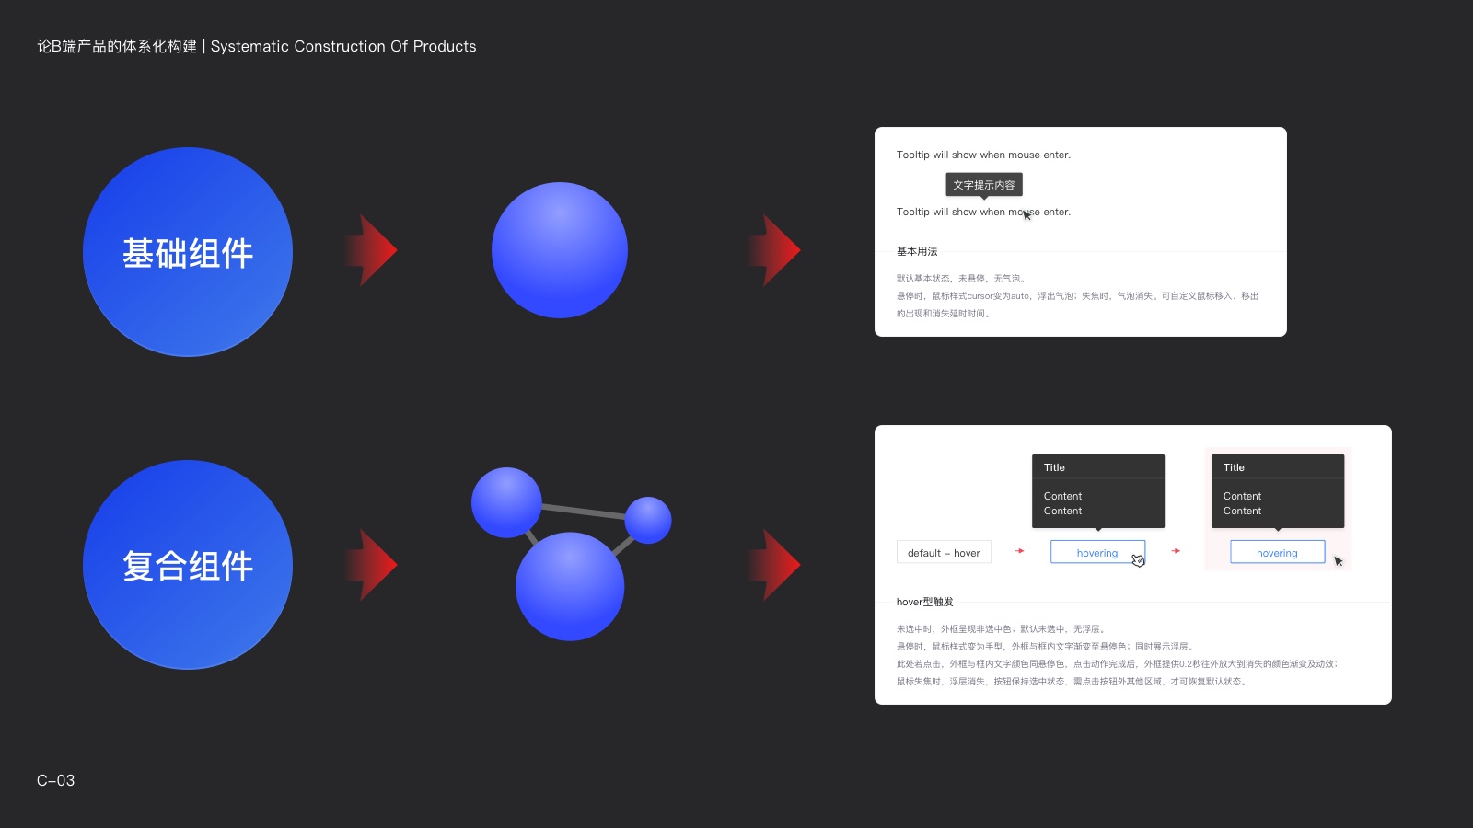
Task: Click the upper Tooltip will show text line
Action: tap(983, 155)
